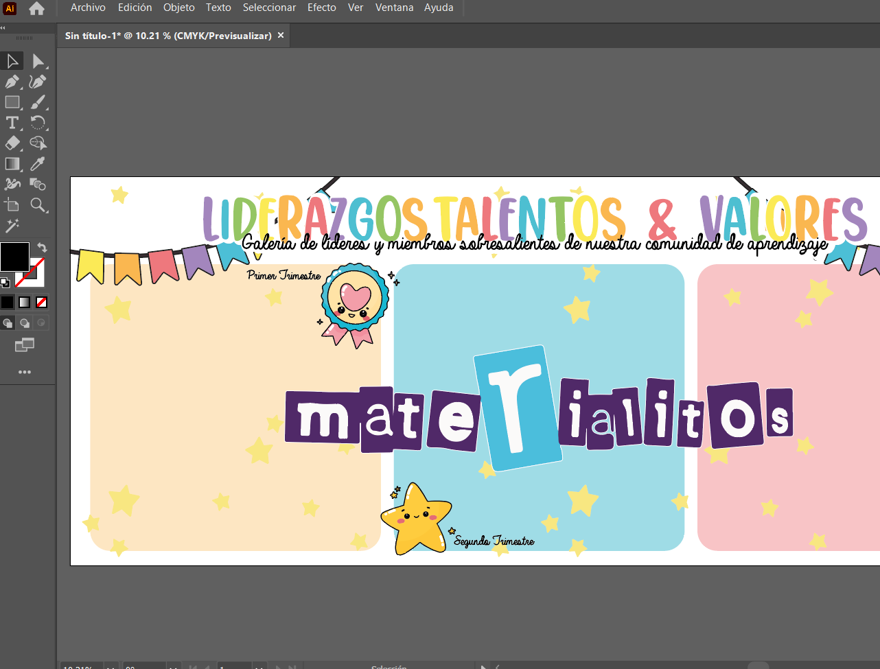Select the Pen tool
Screen dimensions: 880x669
pyautogui.click(x=12, y=82)
